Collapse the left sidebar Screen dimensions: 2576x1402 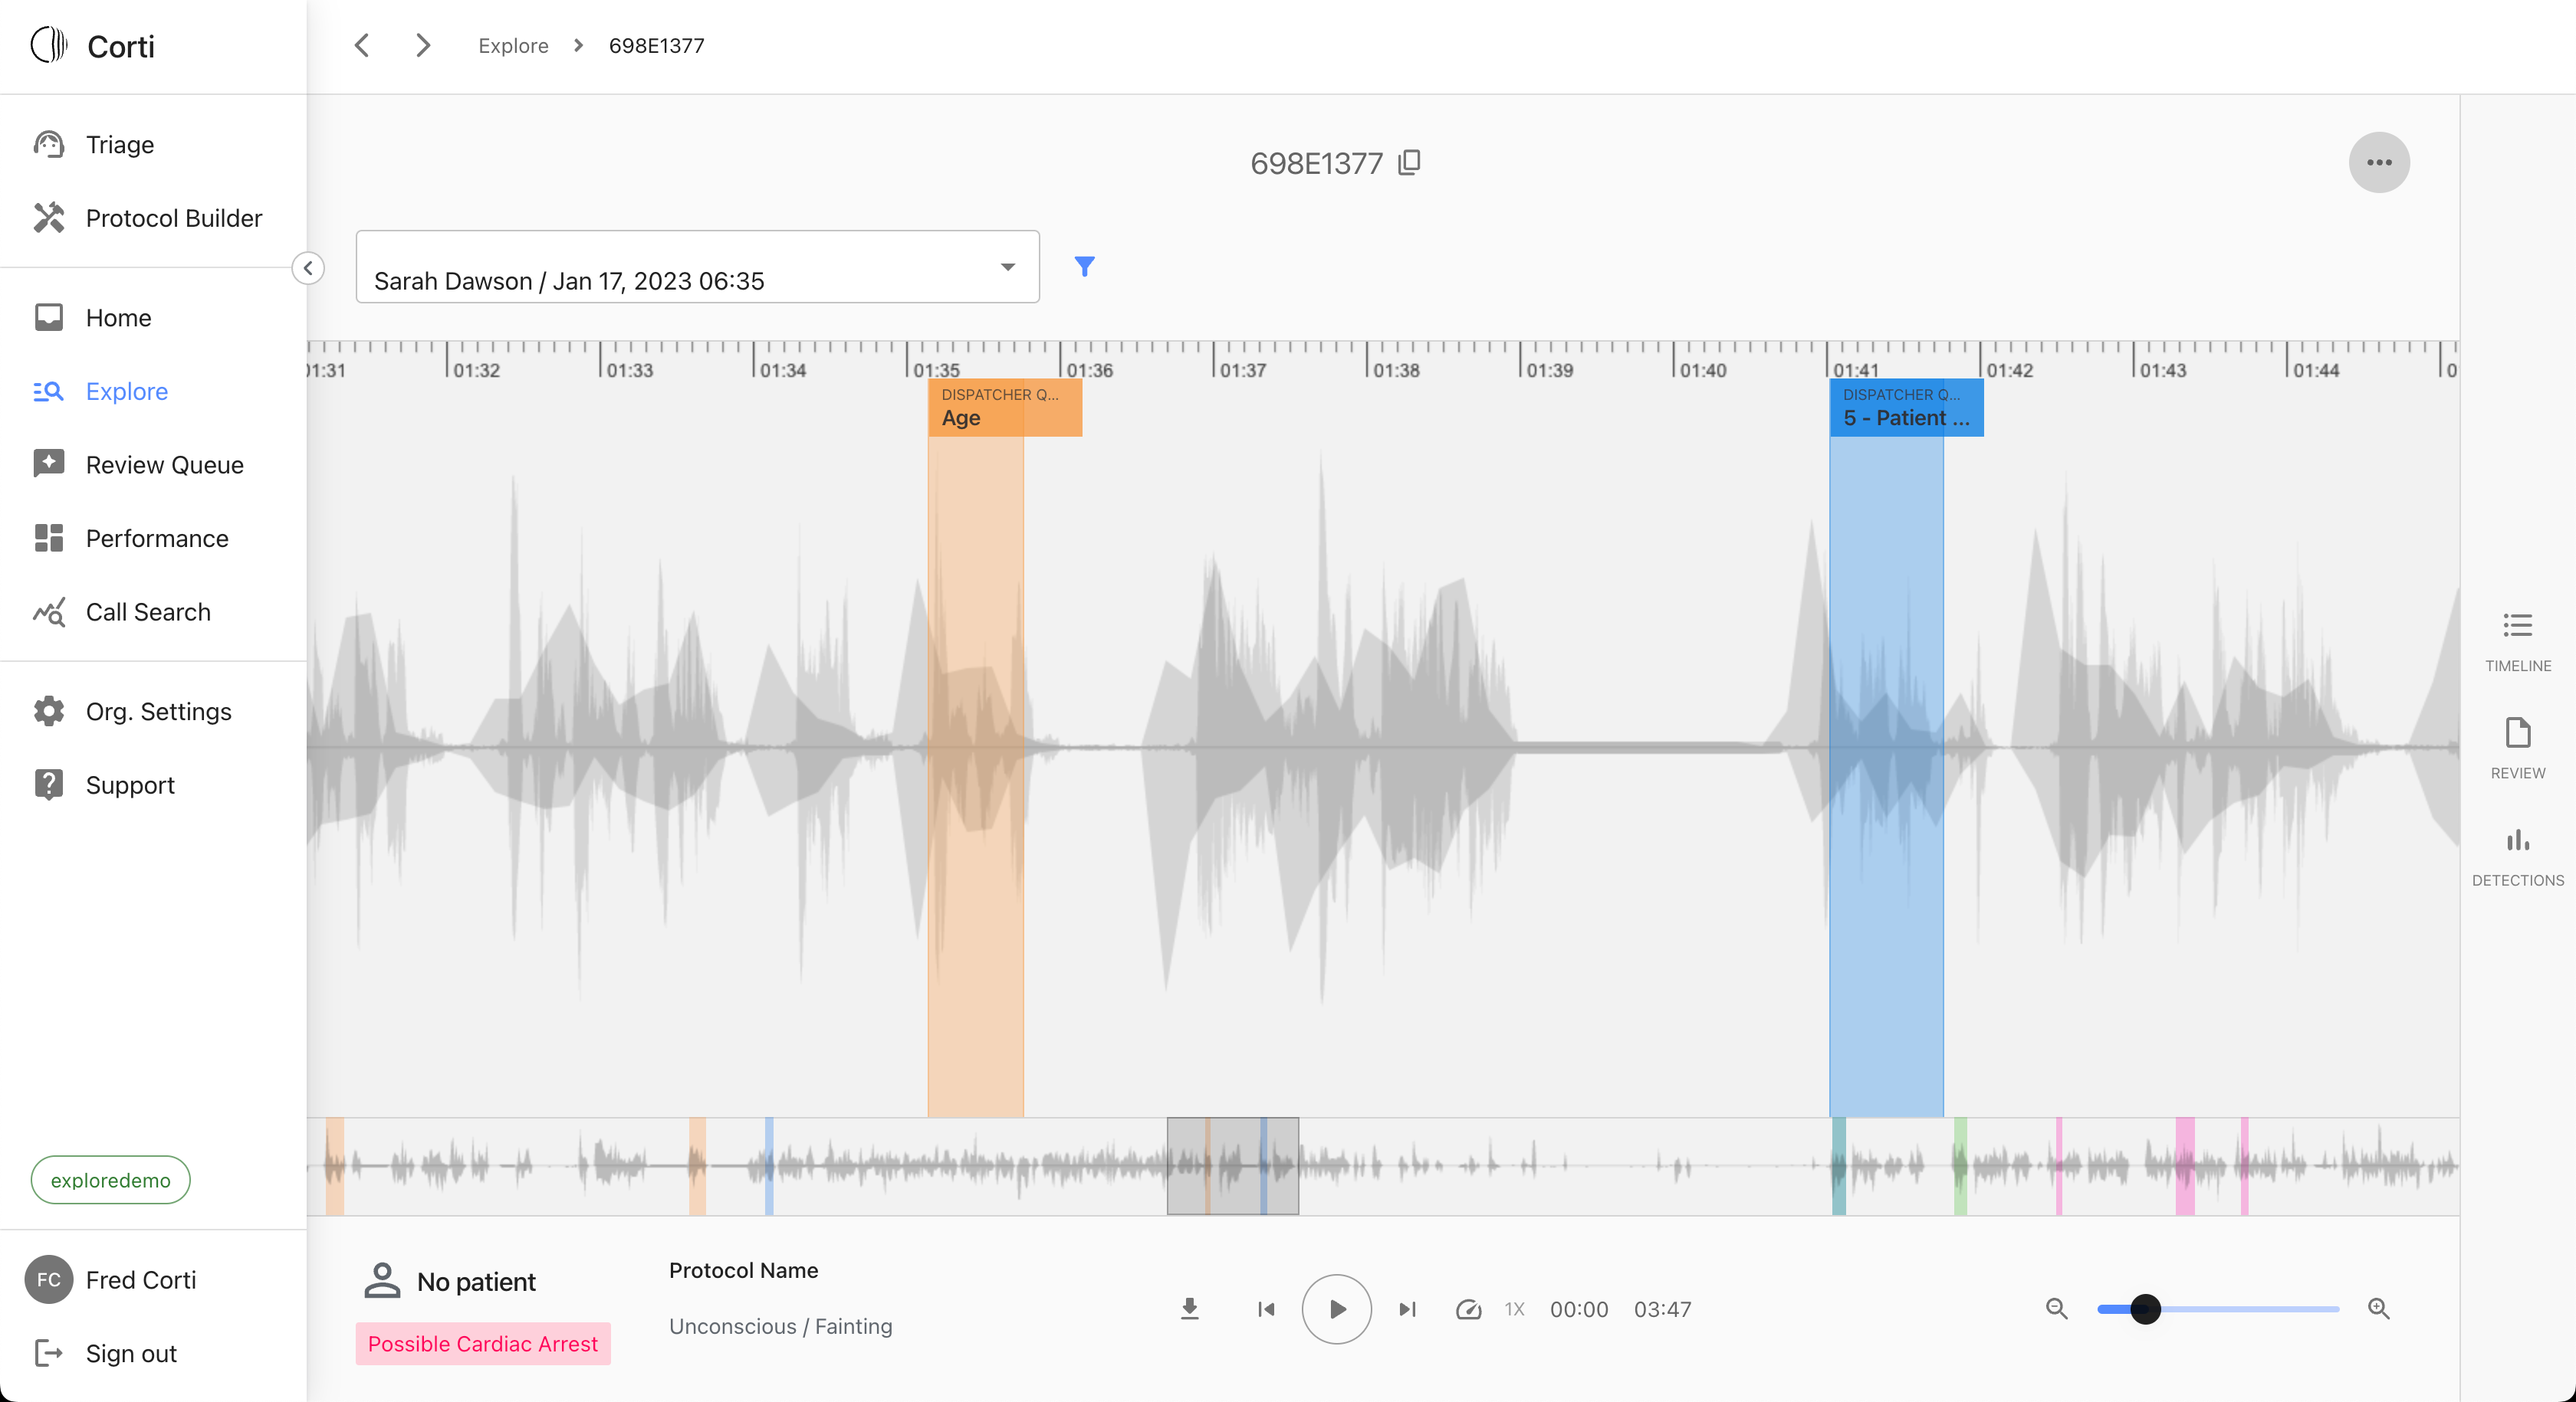click(x=308, y=268)
